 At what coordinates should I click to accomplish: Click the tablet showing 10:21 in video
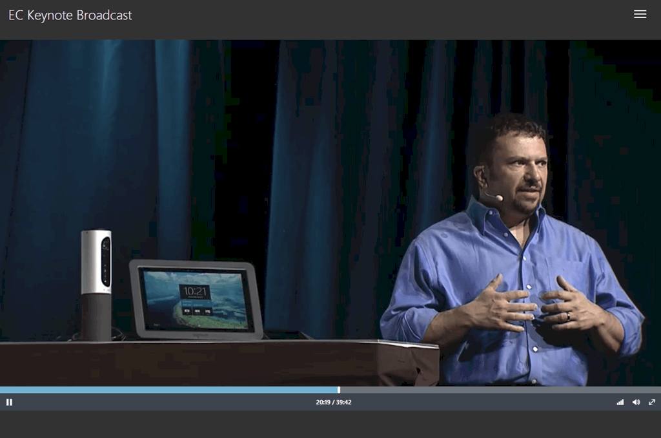[195, 298]
